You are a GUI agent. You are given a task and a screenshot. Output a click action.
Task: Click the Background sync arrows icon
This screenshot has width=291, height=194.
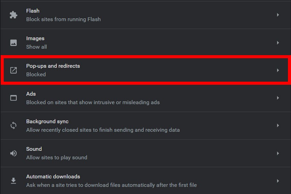[13, 126]
